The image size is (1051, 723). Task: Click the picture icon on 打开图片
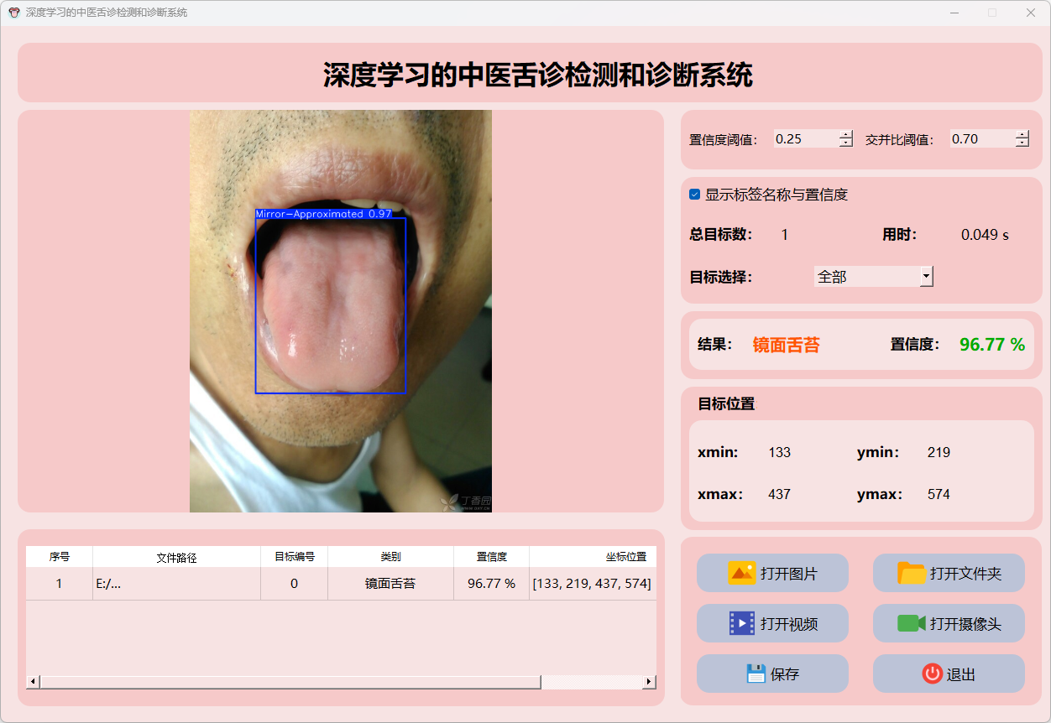742,573
